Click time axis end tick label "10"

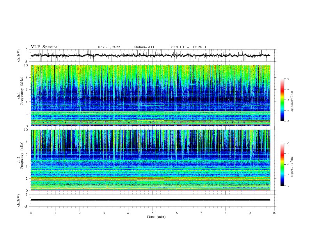[x=274, y=213]
